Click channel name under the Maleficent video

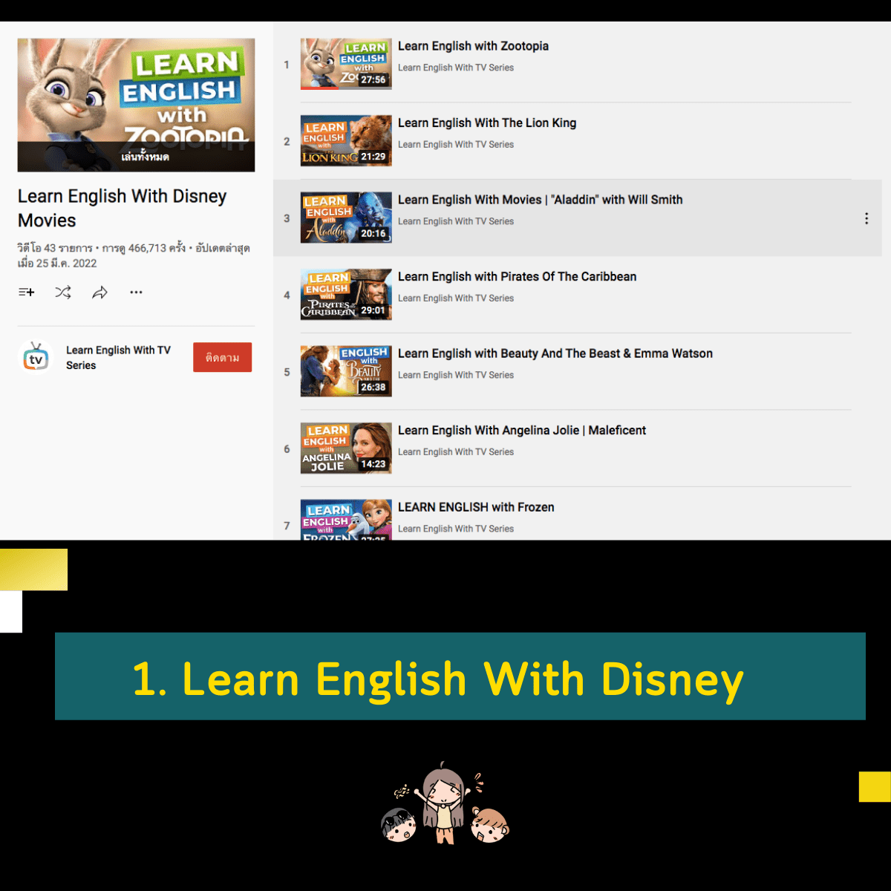pyautogui.click(x=456, y=452)
